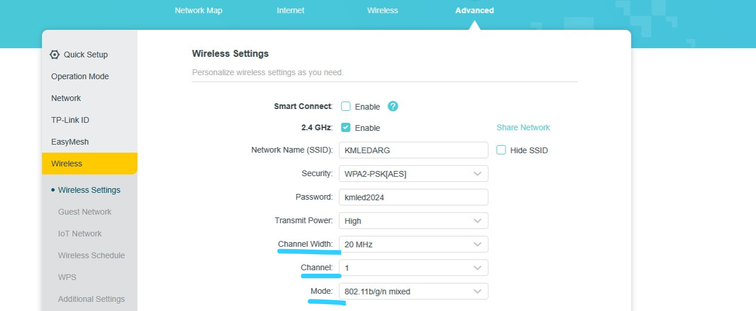Open IoT Network sidebar item
Viewport: 756px width, 311px height.
click(80, 234)
